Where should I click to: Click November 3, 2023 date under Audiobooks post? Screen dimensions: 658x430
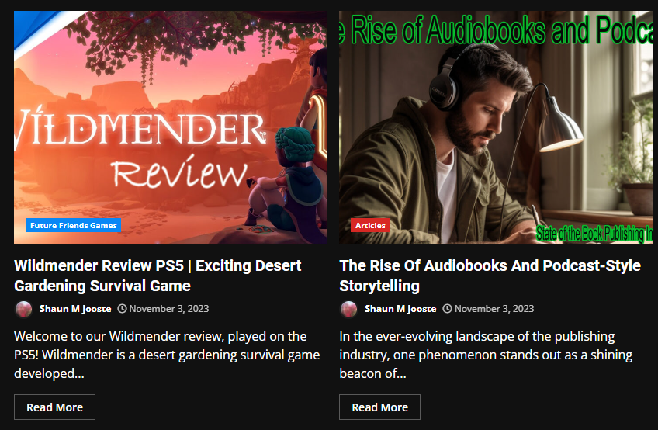point(494,309)
